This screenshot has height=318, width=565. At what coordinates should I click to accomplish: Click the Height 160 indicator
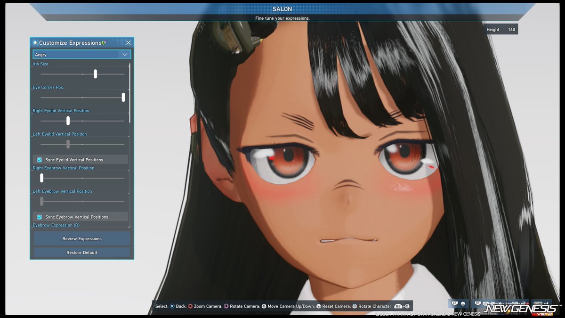(x=501, y=29)
